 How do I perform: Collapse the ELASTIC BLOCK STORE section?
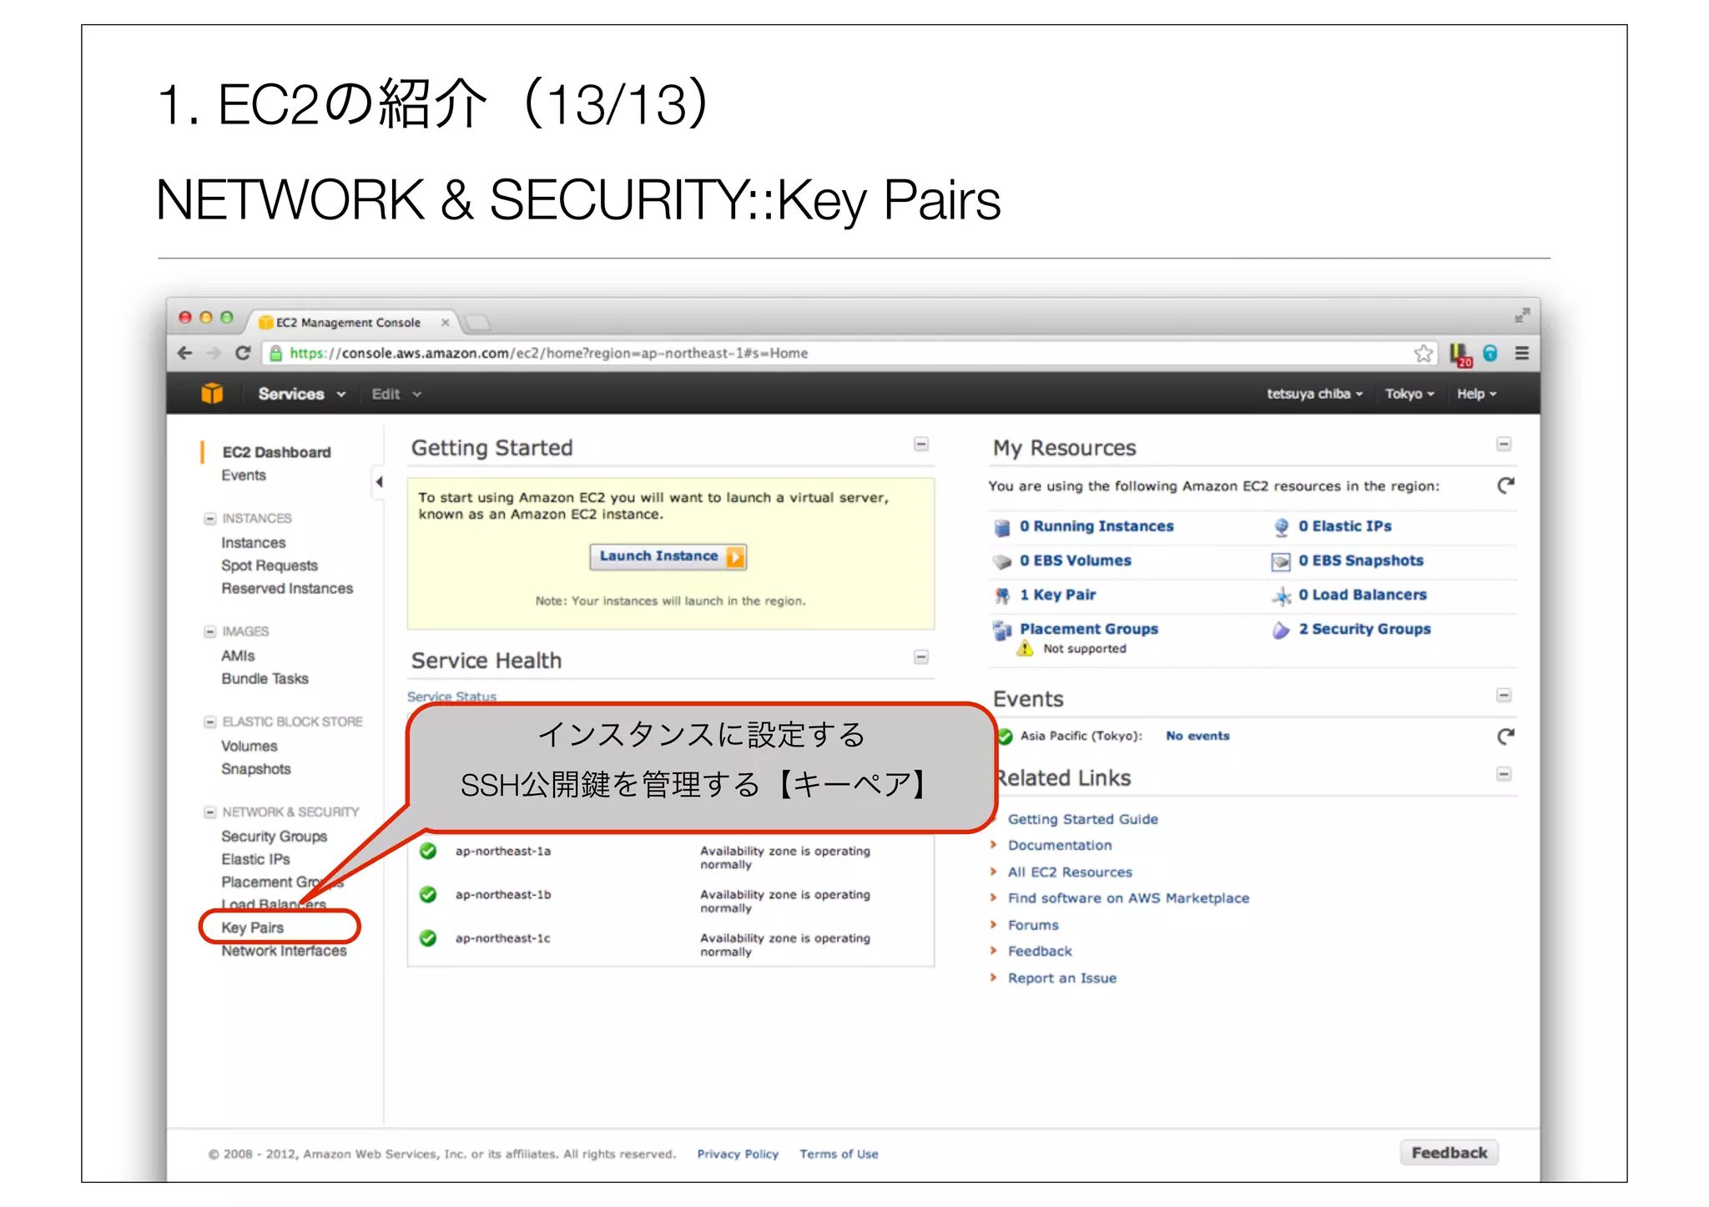tap(210, 722)
